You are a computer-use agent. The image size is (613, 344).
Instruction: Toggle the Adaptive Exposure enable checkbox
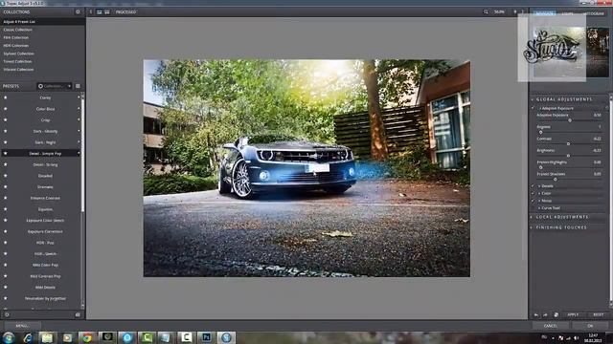(534, 108)
